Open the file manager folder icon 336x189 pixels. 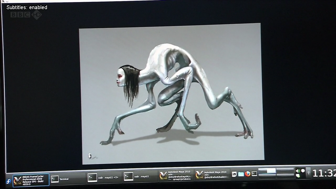[x=241, y=174]
